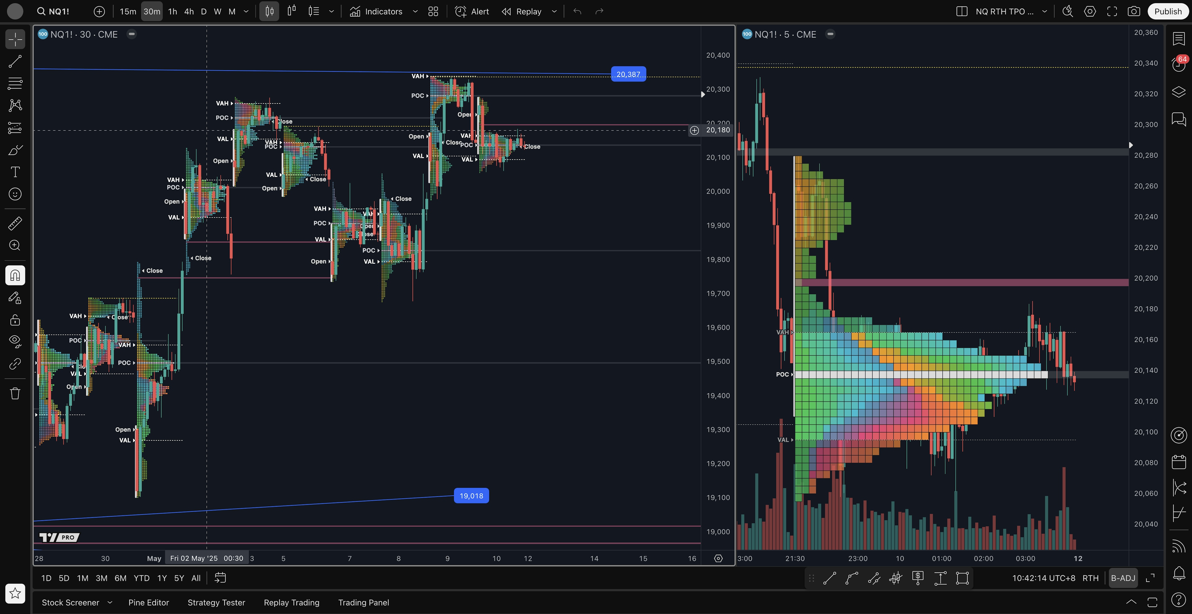Open the Alert creation dialog
Viewport: 1192px width, 614px height.
point(472,11)
